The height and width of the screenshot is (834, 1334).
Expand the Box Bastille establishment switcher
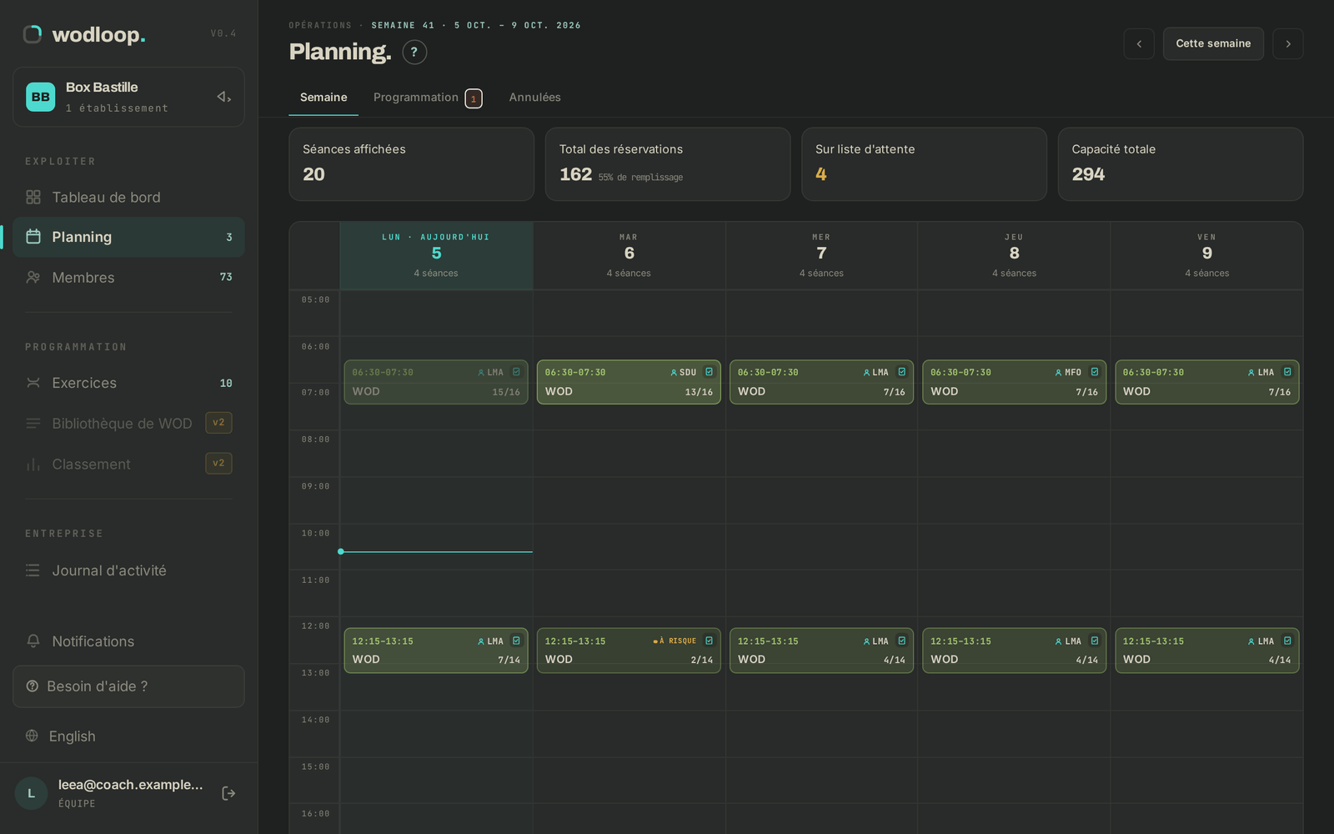tap(128, 97)
